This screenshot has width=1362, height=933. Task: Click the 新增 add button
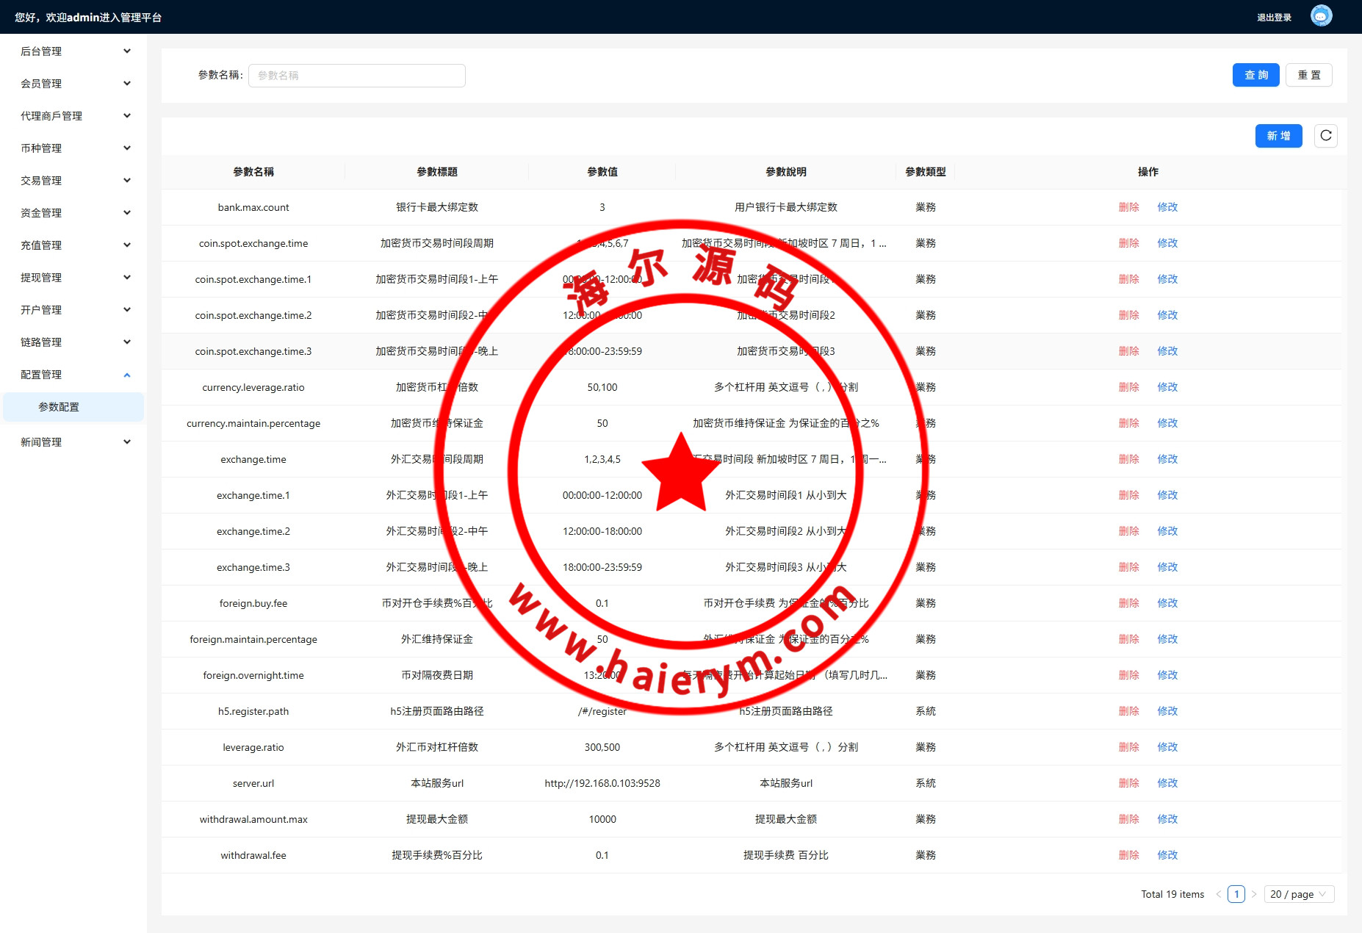pyautogui.click(x=1278, y=136)
